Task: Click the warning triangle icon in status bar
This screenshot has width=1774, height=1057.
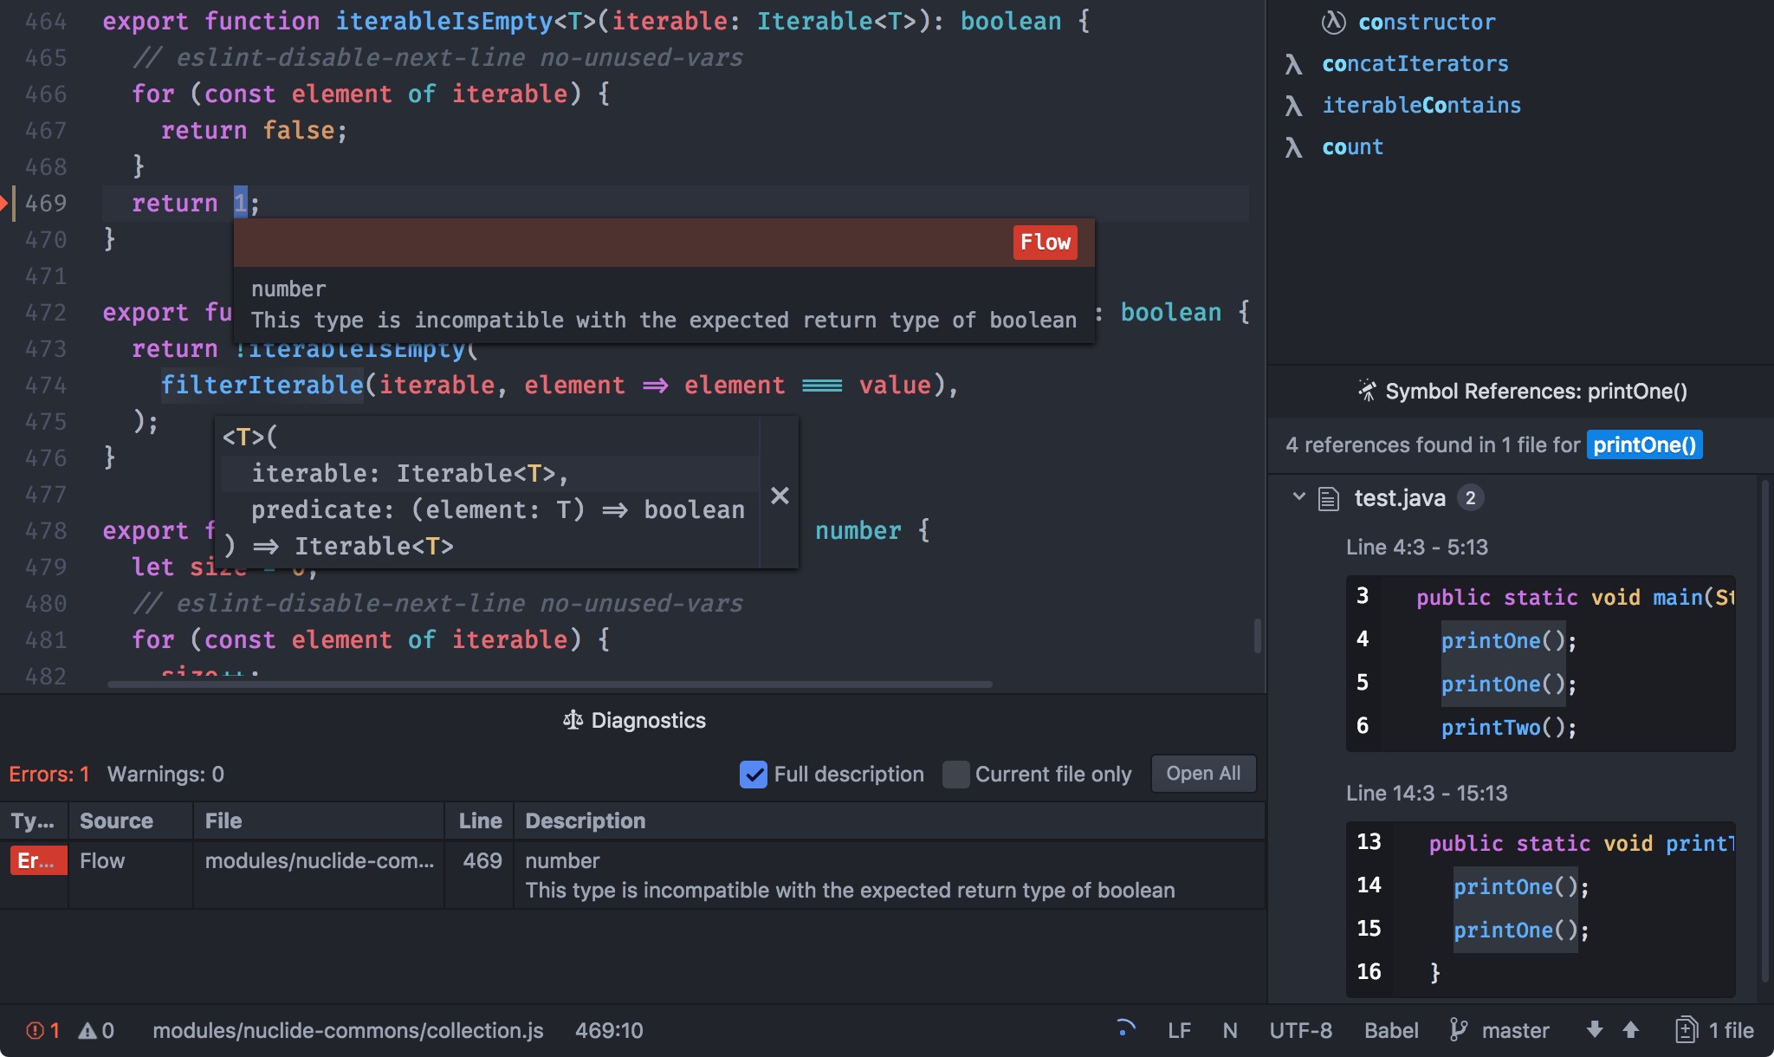Action: click(x=87, y=1030)
